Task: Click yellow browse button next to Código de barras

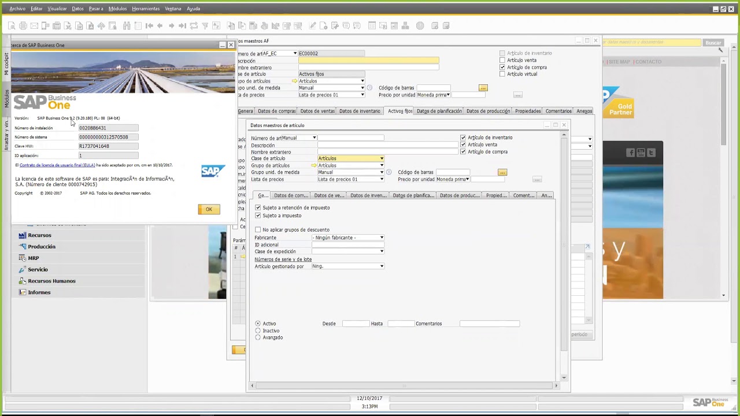Action: tap(502, 172)
